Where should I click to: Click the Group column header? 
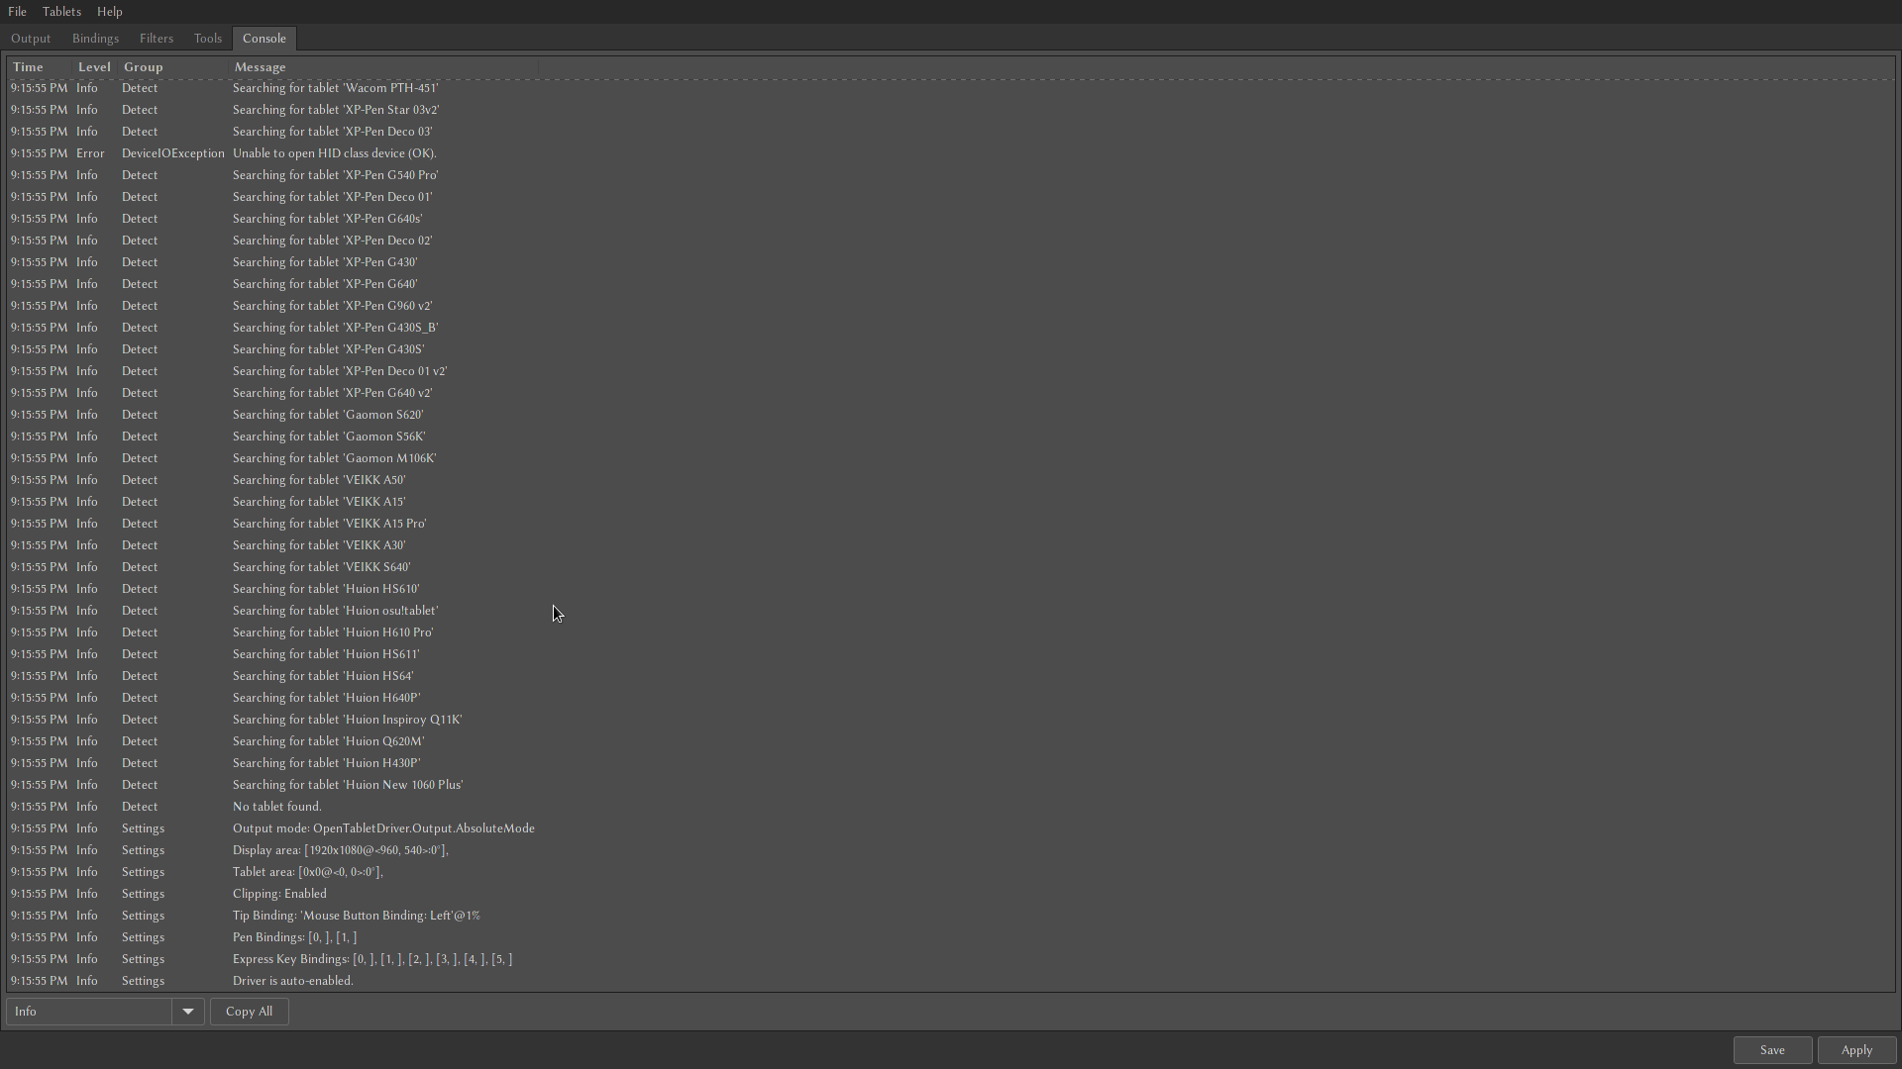click(143, 66)
